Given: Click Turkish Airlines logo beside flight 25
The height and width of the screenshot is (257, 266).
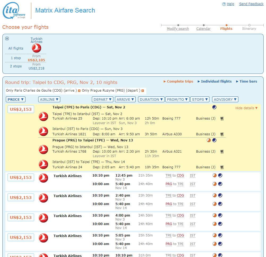Looking at the screenshot, I should click(44, 116).
